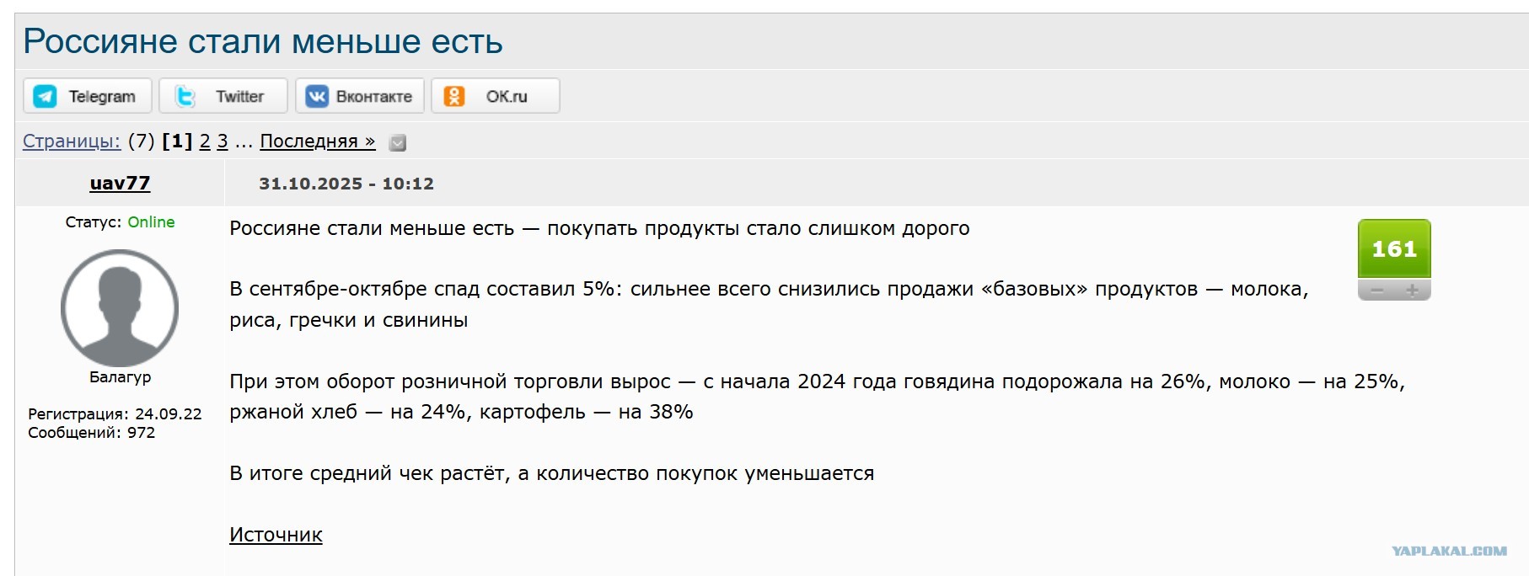Go to page 3 of the thread
1529x576 pixels.
[x=223, y=141]
